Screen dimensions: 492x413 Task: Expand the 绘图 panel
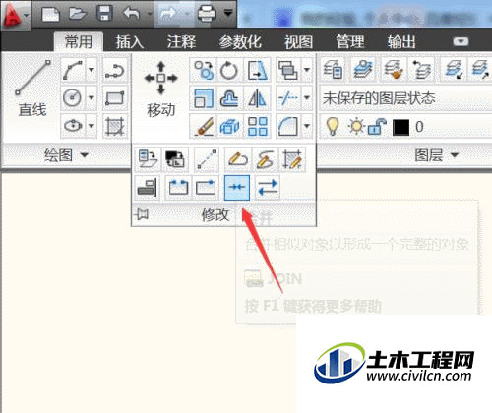67,154
